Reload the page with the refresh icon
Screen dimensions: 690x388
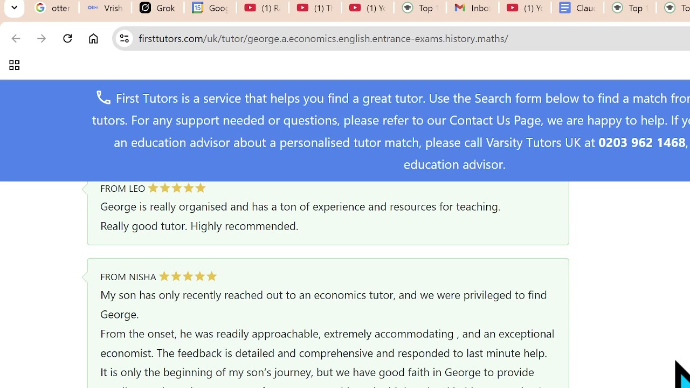tap(67, 38)
